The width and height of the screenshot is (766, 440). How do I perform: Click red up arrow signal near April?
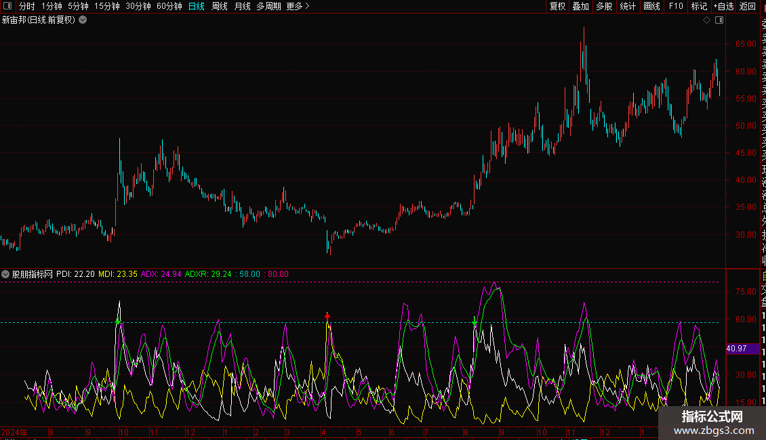[x=327, y=317]
